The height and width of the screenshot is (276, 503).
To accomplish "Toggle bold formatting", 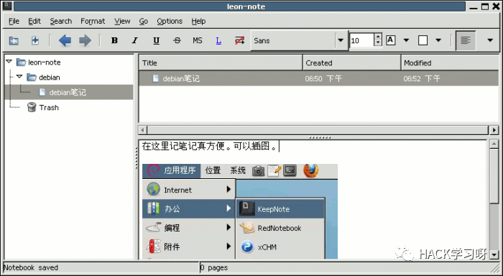I will [114, 40].
